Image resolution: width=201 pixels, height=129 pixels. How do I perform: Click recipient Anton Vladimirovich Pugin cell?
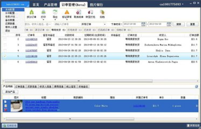click(163, 62)
